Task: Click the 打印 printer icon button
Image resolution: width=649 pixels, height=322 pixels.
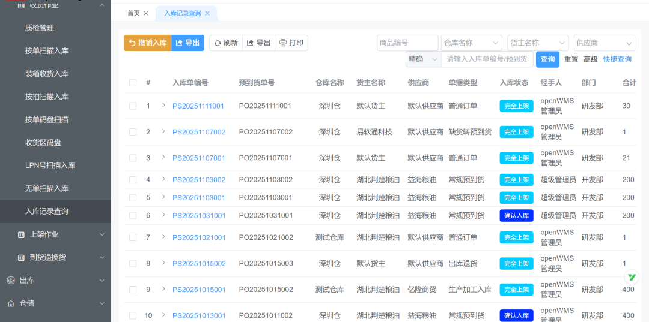Action: [291, 43]
